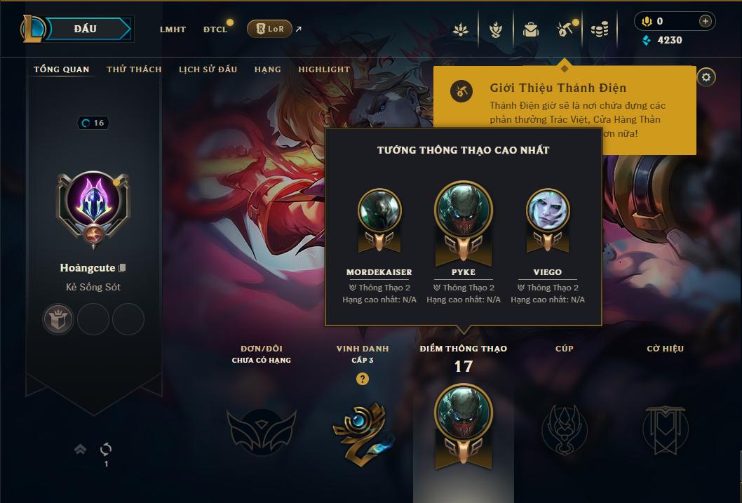Click the refresh arrows icon below the banner

click(x=106, y=448)
